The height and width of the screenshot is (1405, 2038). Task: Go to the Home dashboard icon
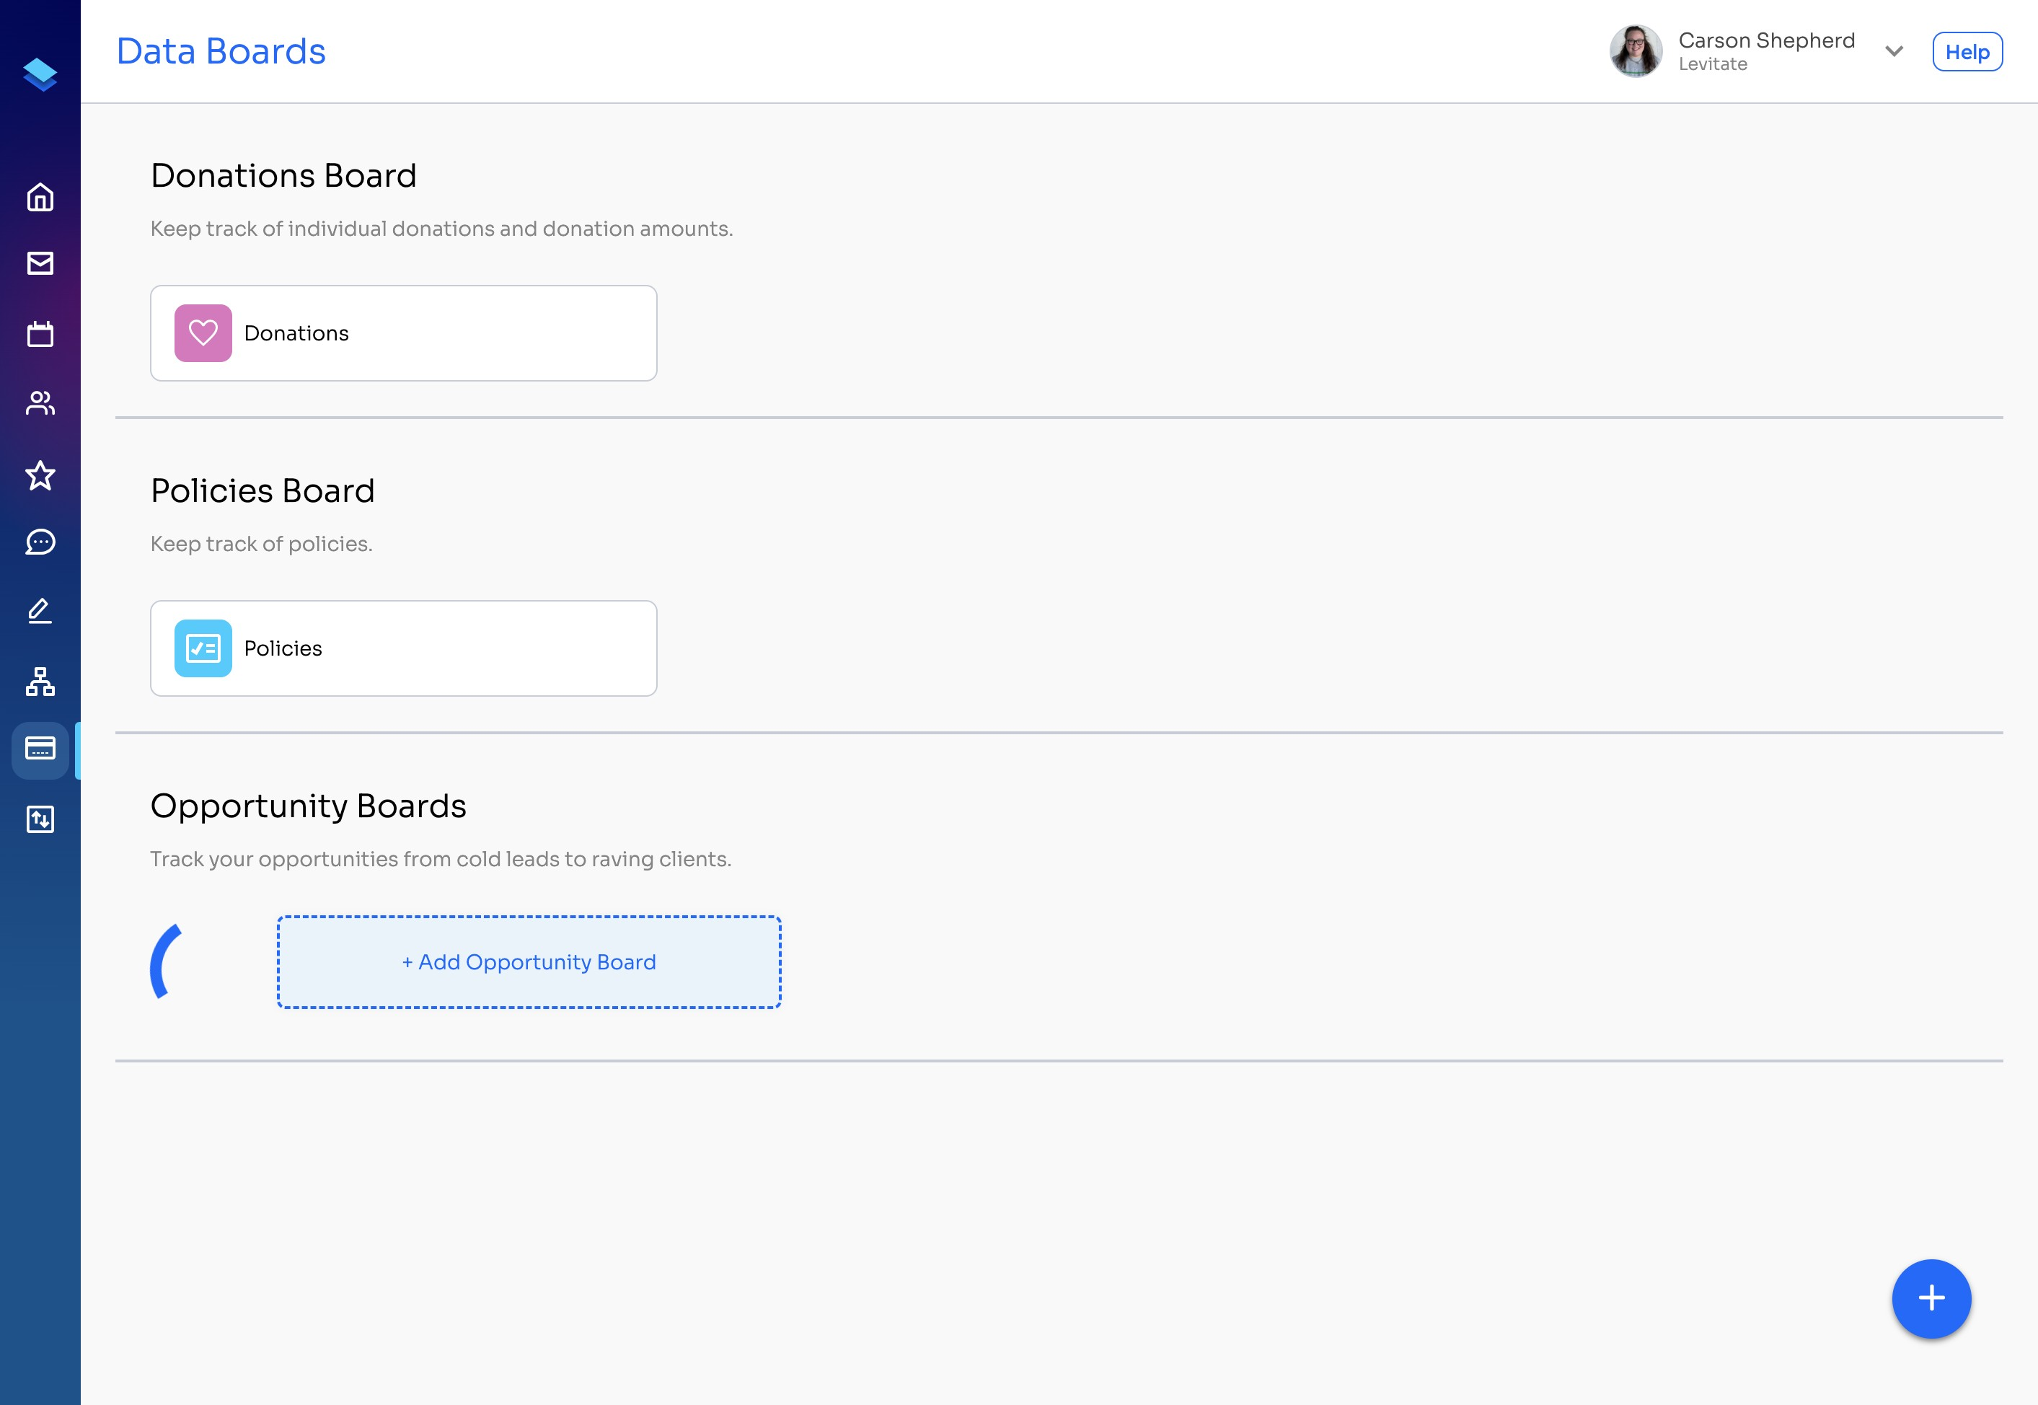pyautogui.click(x=40, y=197)
